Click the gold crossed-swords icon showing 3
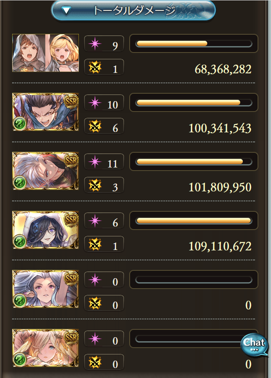This screenshot has width=271, height=378. pyautogui.click(x=95, y=185)
